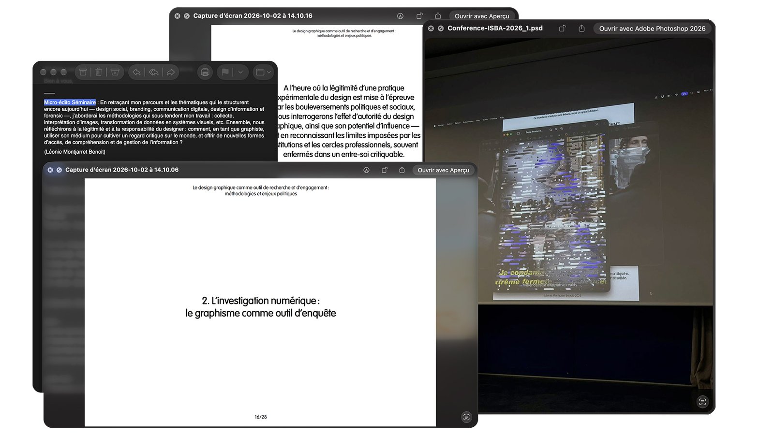Image resolution: width=774 pixels, height=435 pixels.
Task: Forward the email message
Action: (x=171, y=72)
